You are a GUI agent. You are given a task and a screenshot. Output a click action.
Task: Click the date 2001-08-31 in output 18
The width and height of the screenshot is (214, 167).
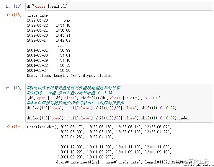37,50
